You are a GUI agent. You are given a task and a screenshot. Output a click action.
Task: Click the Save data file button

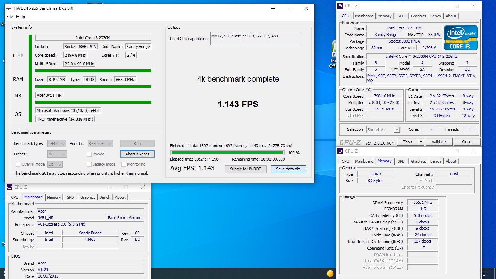click(x=288, y=169)
